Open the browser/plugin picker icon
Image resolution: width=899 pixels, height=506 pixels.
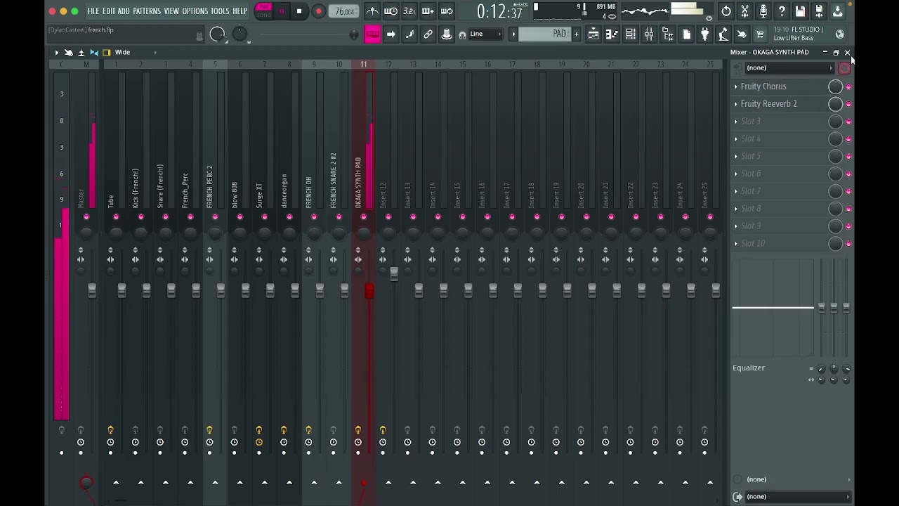coord(668,34)
